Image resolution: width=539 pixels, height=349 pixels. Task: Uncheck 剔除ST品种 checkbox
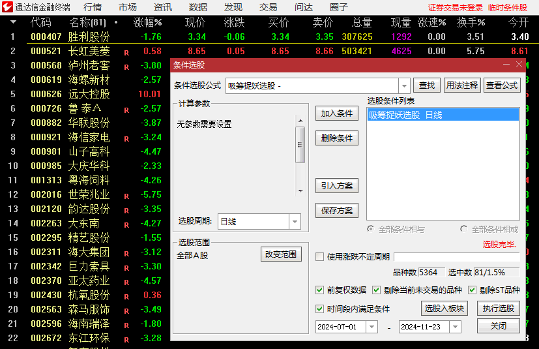point(473,290)
